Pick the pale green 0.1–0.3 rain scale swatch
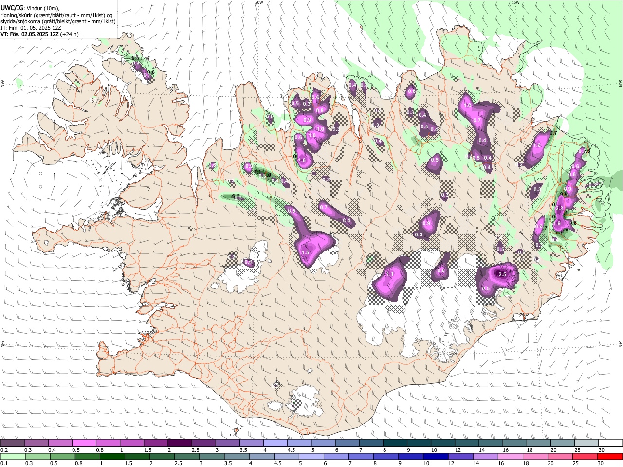 coord(12,456)
